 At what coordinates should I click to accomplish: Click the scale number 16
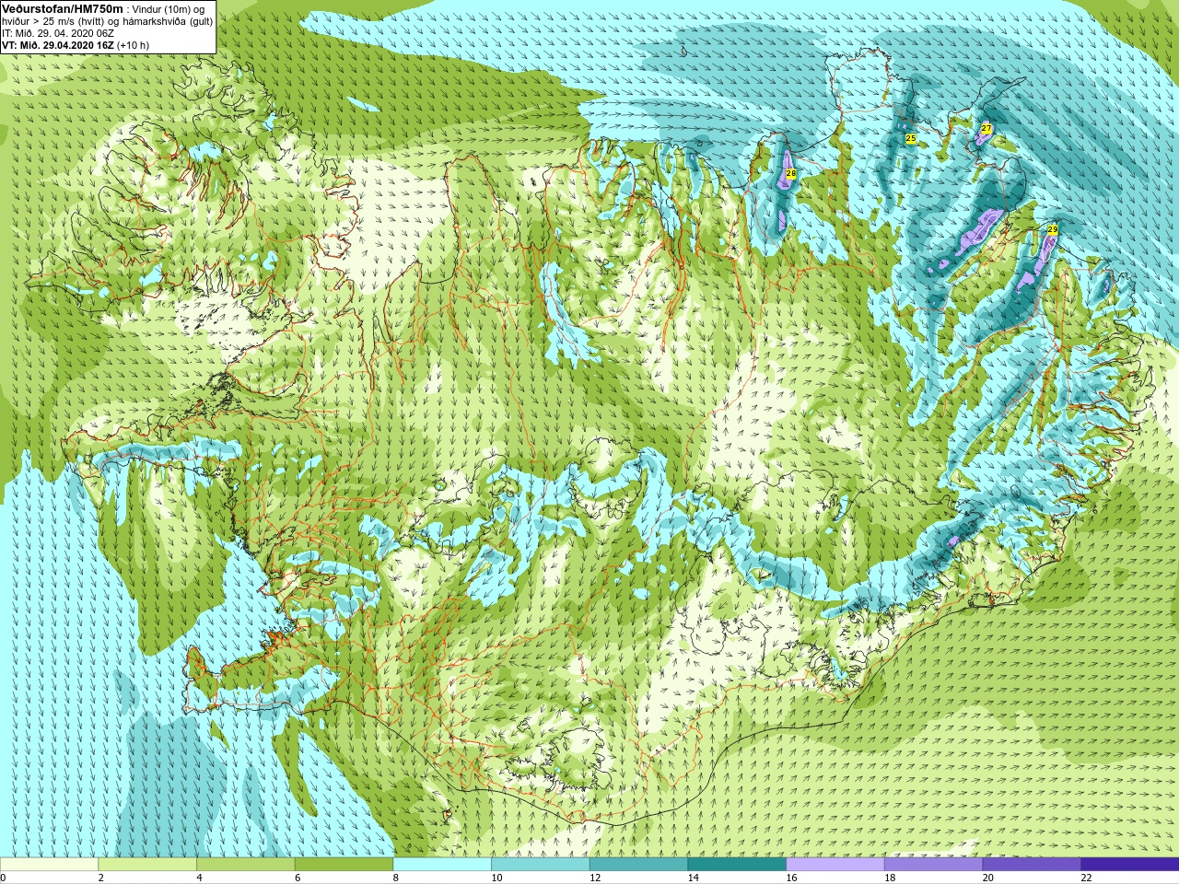point(791,878)
